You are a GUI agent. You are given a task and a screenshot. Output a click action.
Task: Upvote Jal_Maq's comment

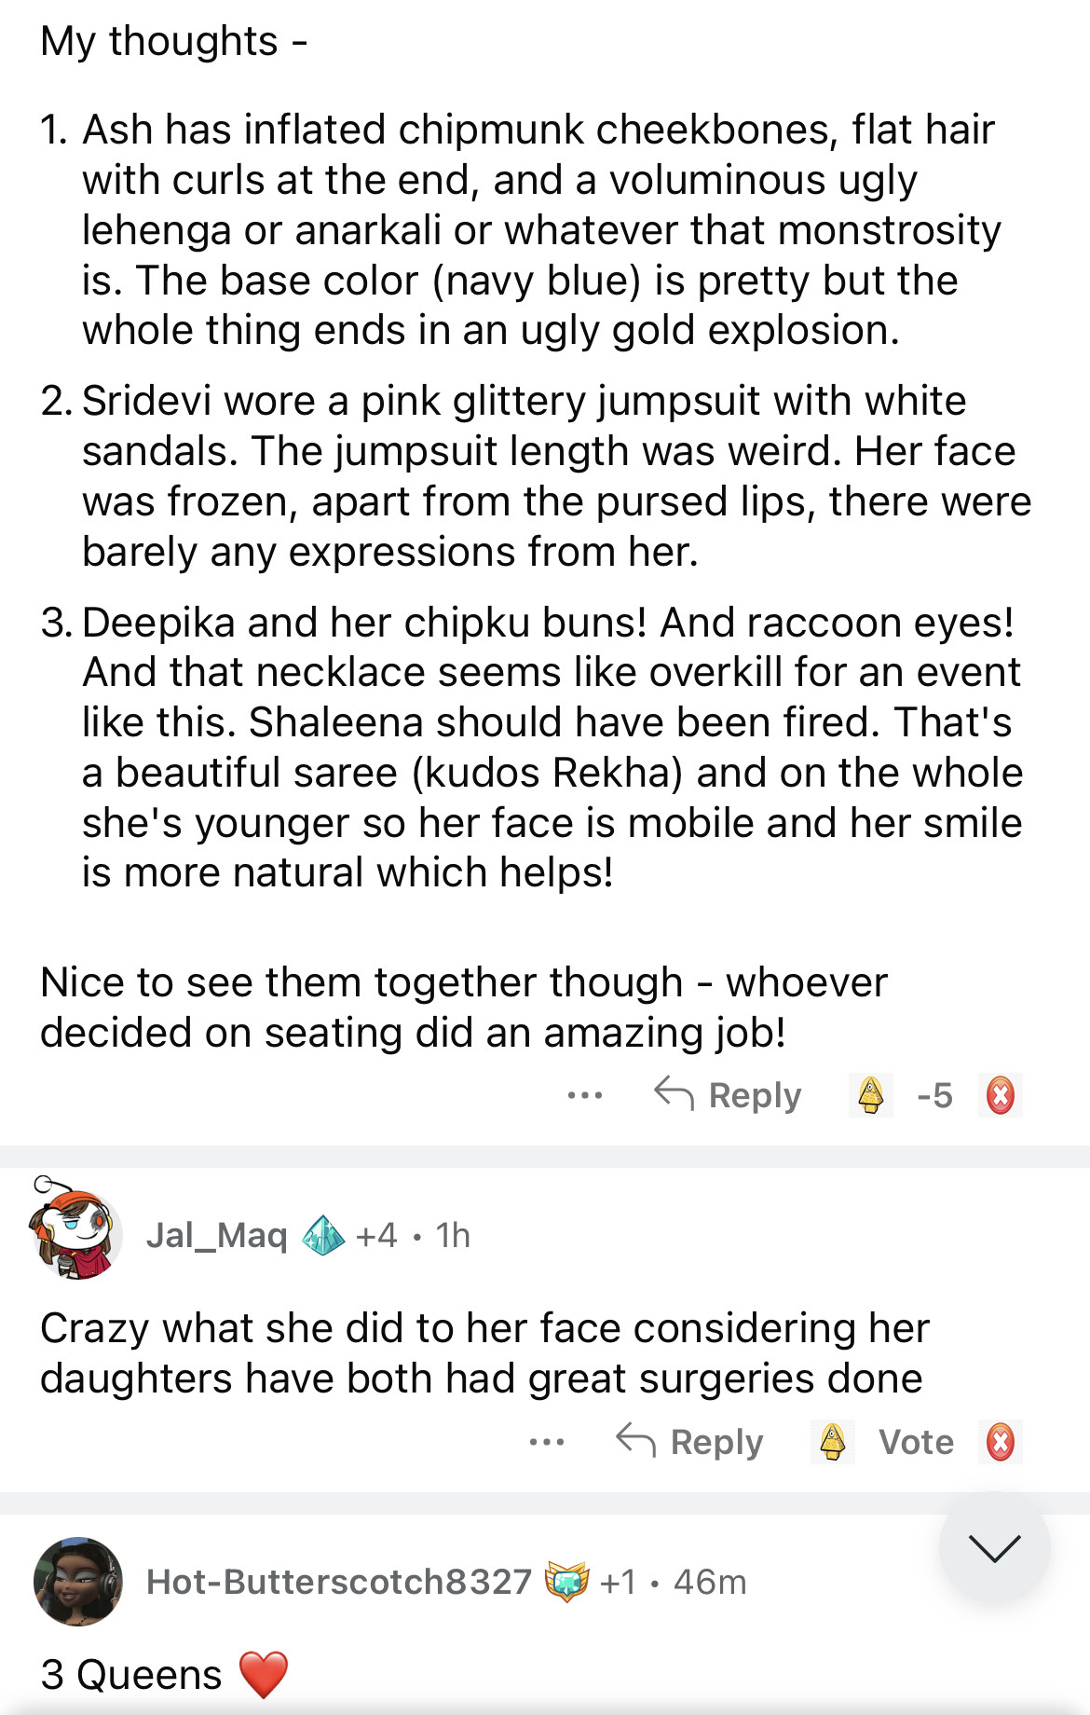point(832,1442)
